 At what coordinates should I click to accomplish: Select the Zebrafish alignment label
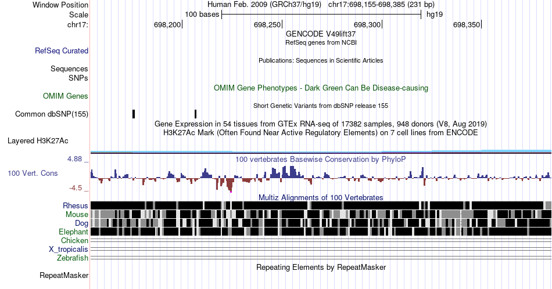coord(73,258)
